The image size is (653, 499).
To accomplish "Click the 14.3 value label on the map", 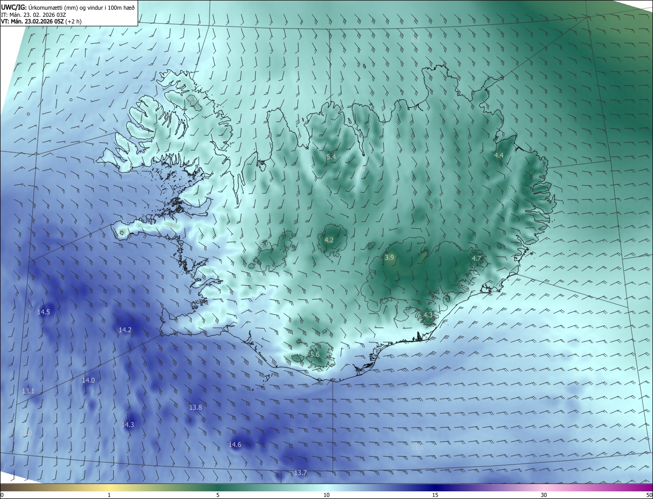I will pos(128,425).
